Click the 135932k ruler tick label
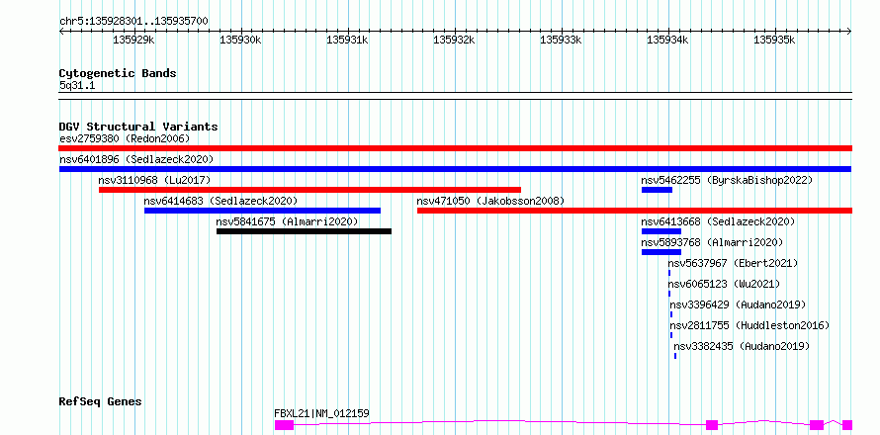The image size is (880, 435). point(454,40)
